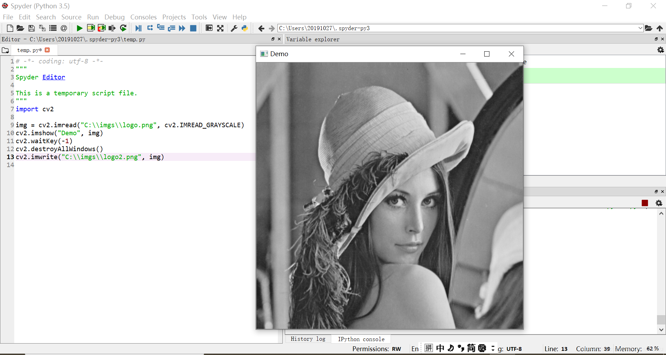Image resolution: width=666 pixels, height=355 pixels.
Task: Click the console scrollbar down arrow
Action: (x=661, y=330)
